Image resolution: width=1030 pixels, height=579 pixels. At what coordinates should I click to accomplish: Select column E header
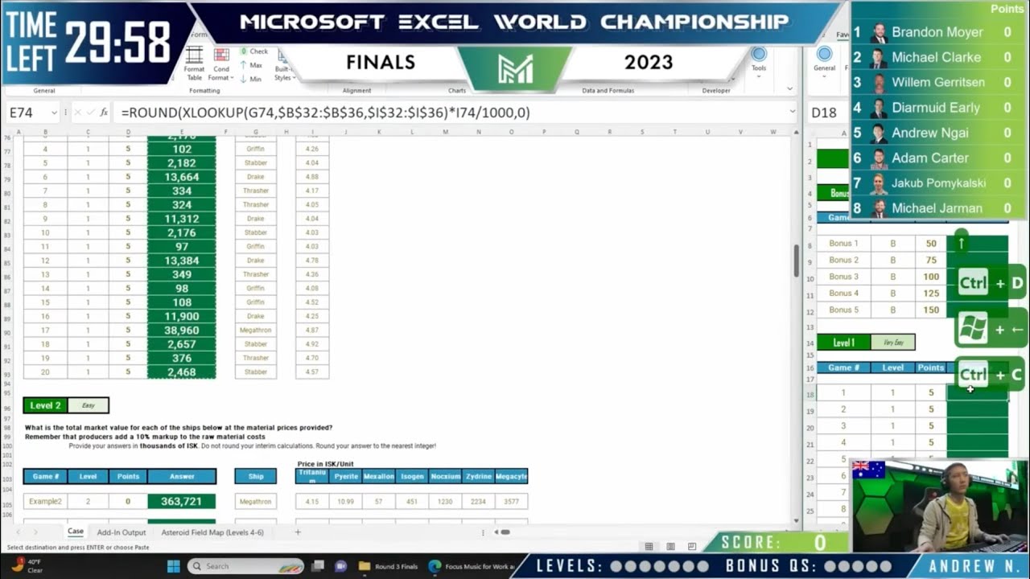pos(181,132)
